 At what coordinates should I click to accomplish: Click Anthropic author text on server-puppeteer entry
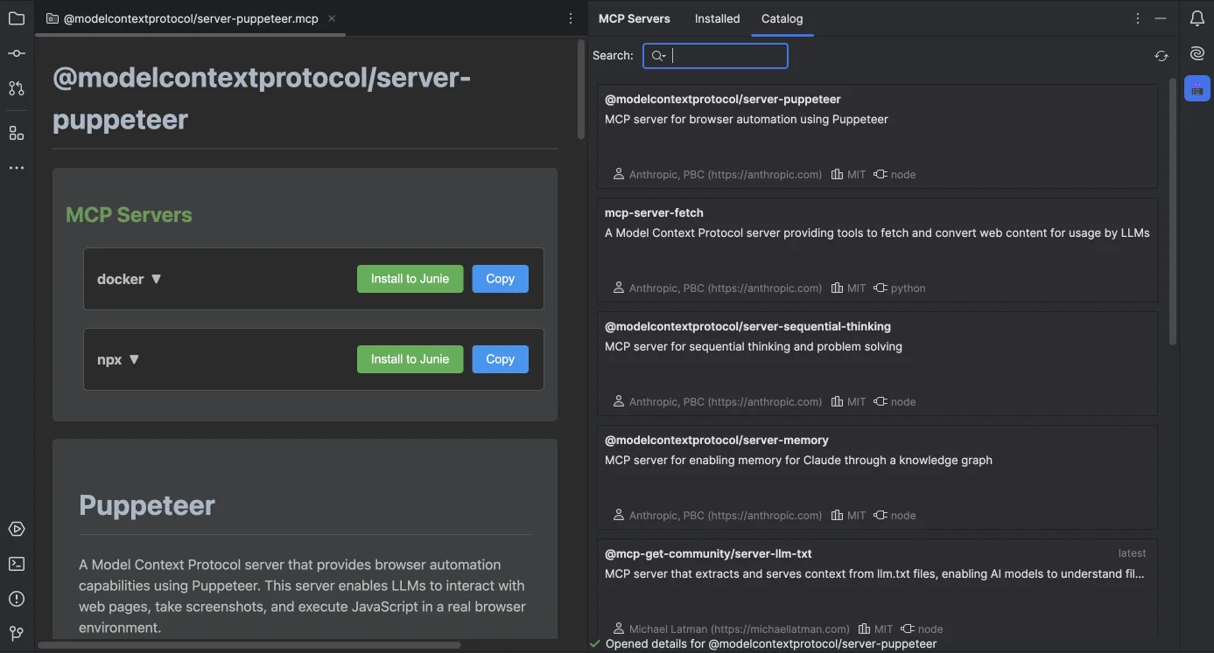tap(726, 175)
